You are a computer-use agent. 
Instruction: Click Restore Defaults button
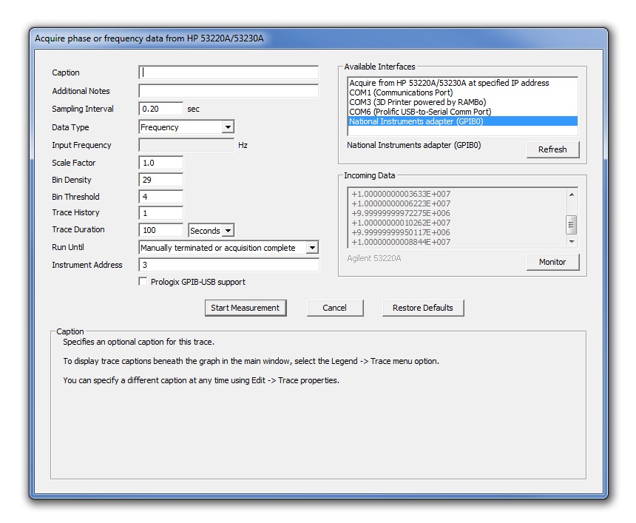(423, 308)
